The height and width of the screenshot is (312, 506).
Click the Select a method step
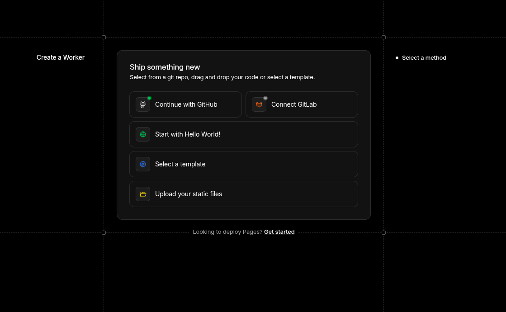coord(424,58)
